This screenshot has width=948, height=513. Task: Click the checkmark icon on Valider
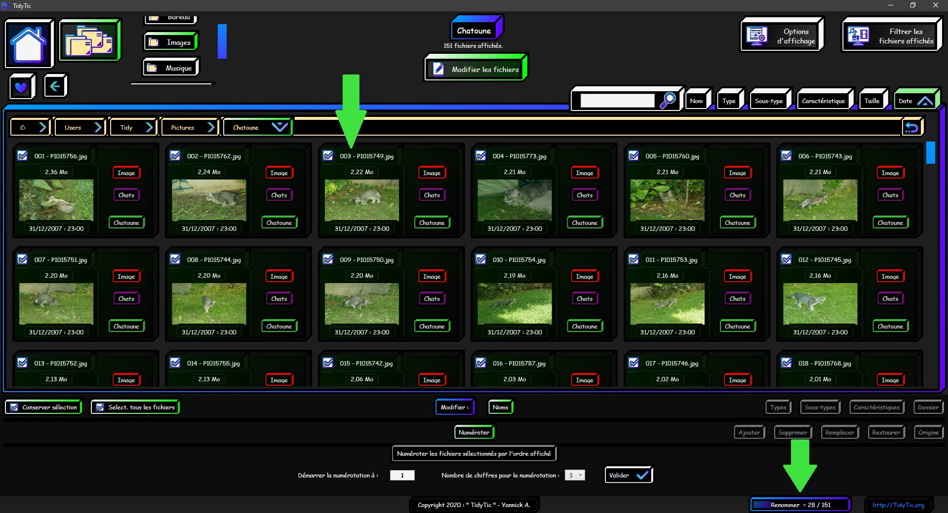pos(642,476)
